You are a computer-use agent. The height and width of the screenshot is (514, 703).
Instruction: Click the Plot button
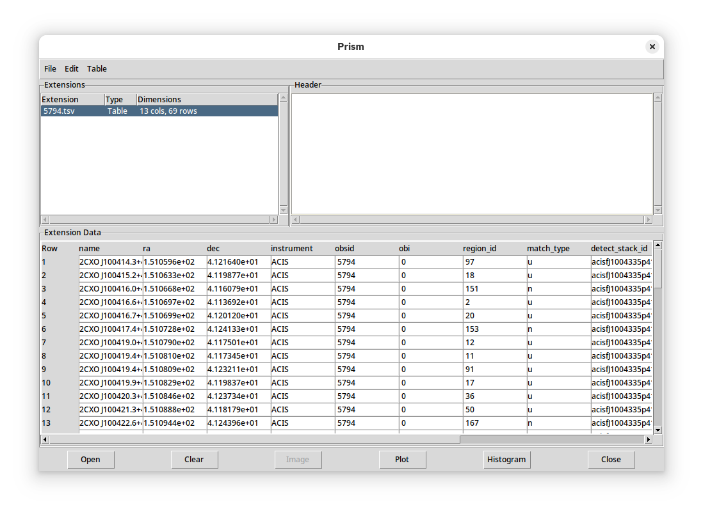[402, 460]
